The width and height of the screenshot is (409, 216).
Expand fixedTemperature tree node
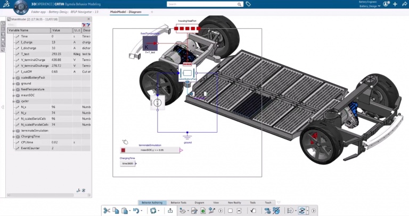[13, 89]
